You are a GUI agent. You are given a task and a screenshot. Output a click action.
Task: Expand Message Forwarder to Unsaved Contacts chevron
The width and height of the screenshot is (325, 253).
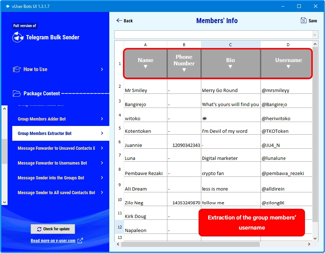[102, 148]
